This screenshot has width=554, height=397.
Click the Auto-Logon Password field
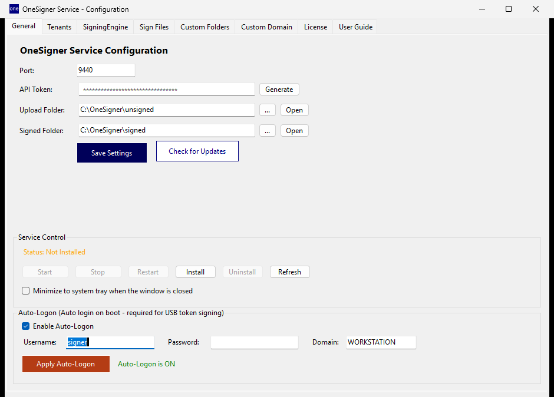255,342
